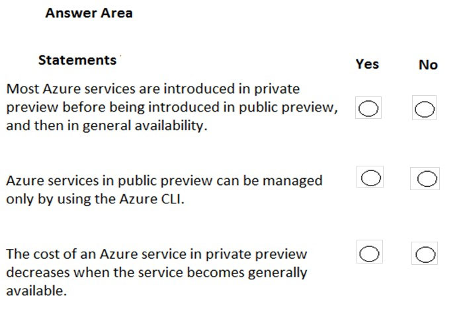Click the statement beginning 'Most Azure services'

(x=172, y=107)
